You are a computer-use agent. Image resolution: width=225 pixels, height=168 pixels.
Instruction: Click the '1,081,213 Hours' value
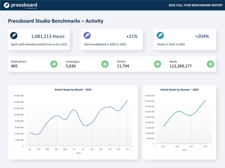48,36
